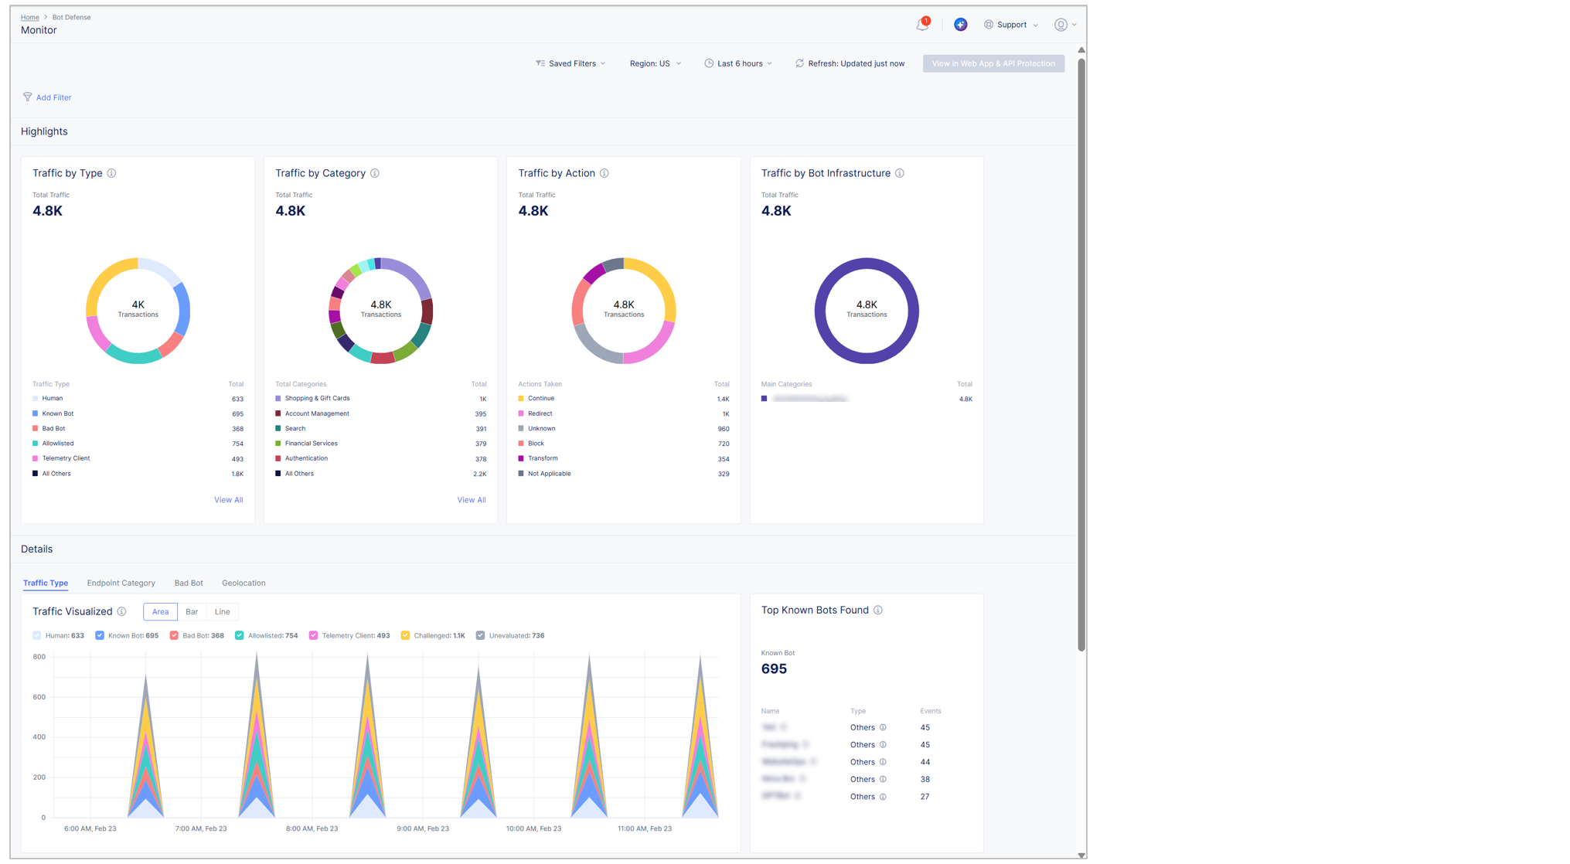Click View All under Traffic by Category
The height and width of the screenshot is (864, 1570).
point(472,500)
